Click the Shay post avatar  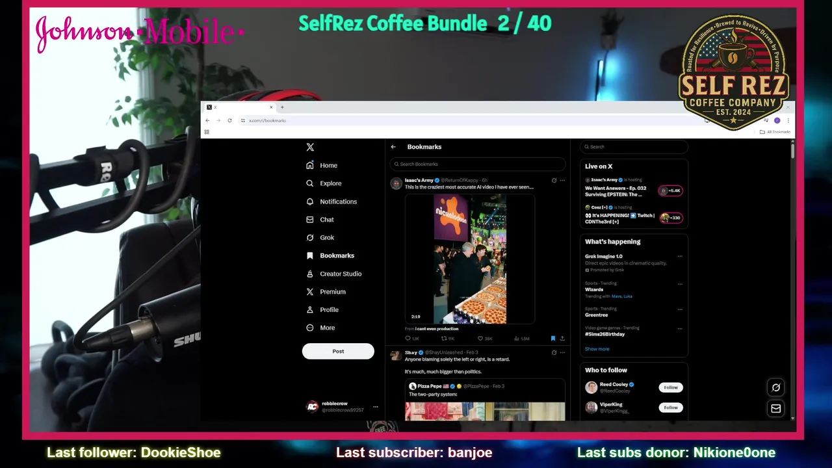396,356
